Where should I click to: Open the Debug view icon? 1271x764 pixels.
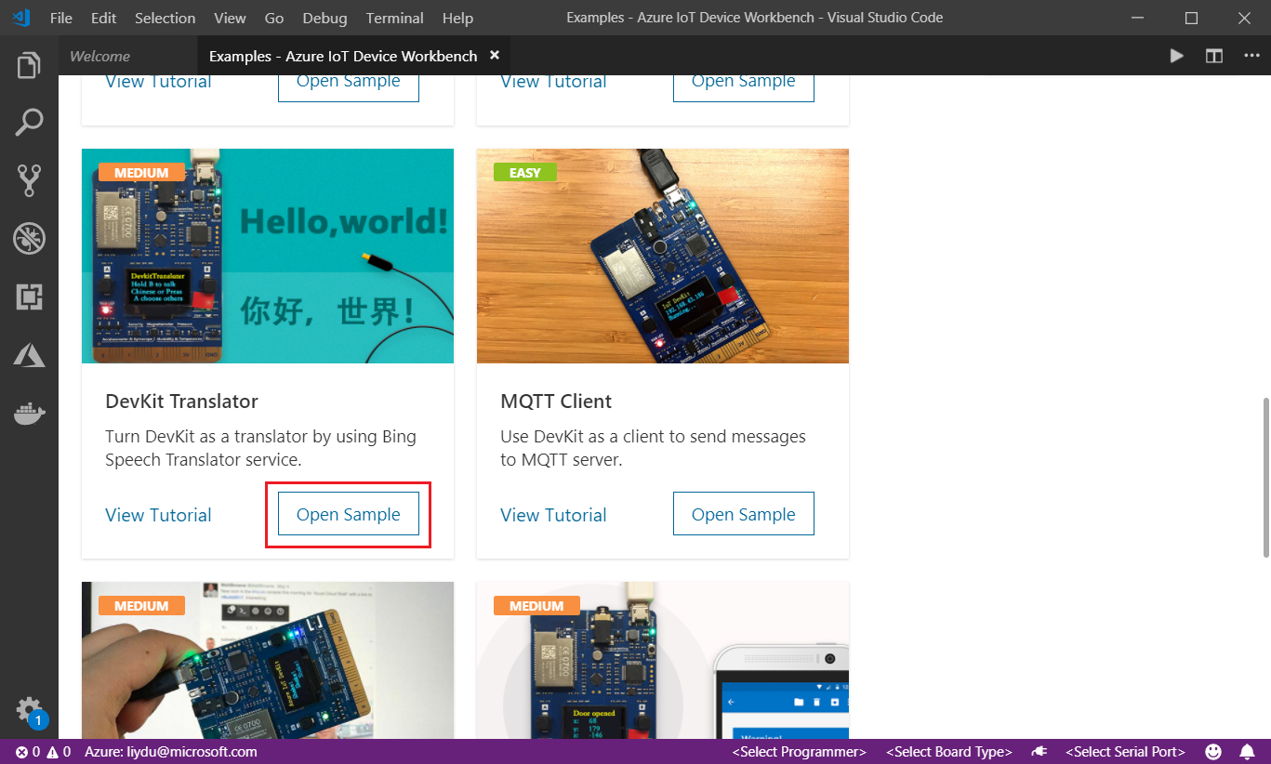click(x=29, y=239)
